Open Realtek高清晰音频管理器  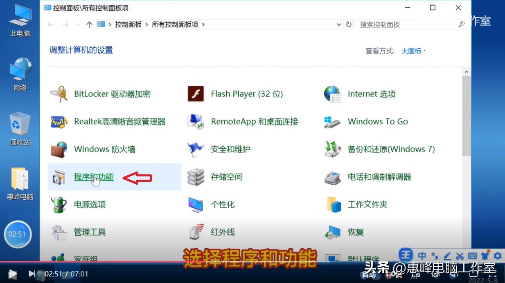[x=119, y=121]
